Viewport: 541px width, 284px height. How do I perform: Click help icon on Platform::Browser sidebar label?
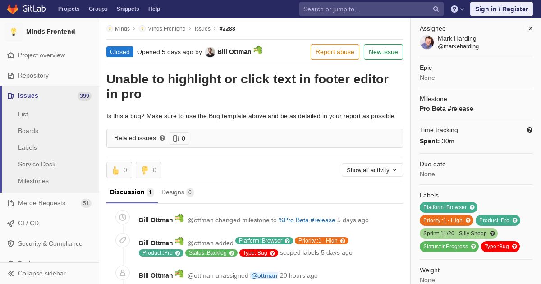click(x=472, y=207)
